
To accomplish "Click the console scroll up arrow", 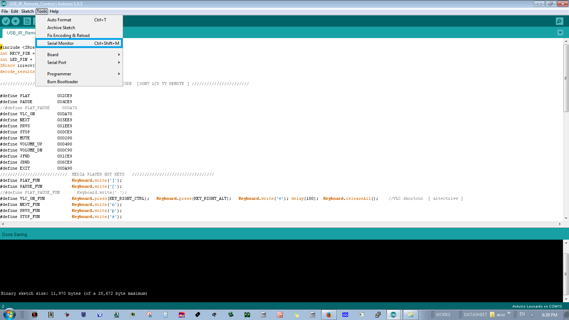I will click(566, 242).
